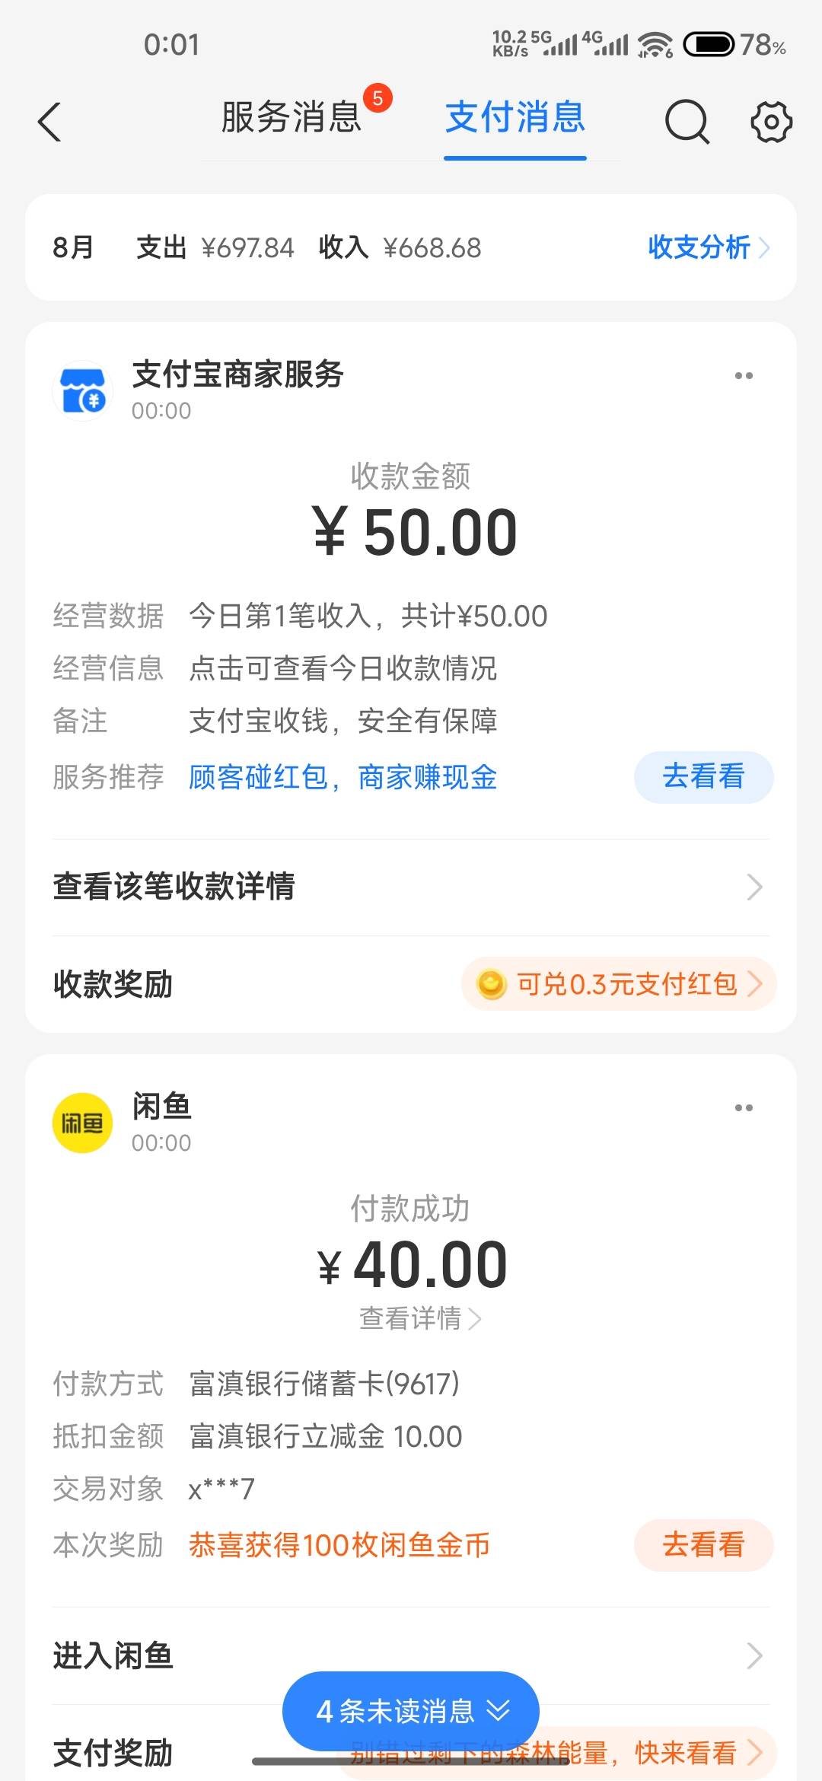Viewport: 822px width, 1781px height.
Task: Open the search magnifier icon
Action: (687, 122)
